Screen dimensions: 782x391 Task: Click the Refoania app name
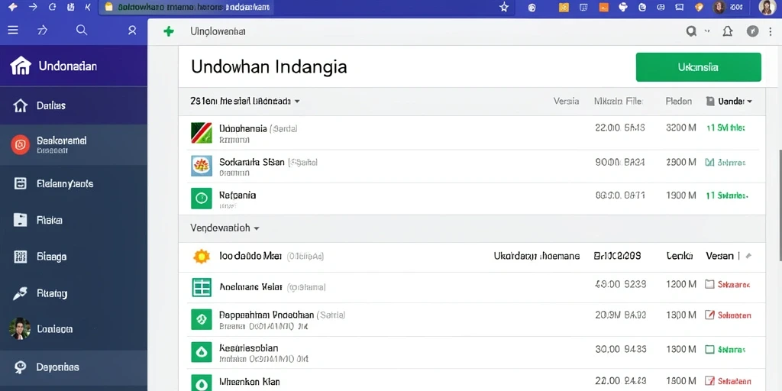(238, 195)
